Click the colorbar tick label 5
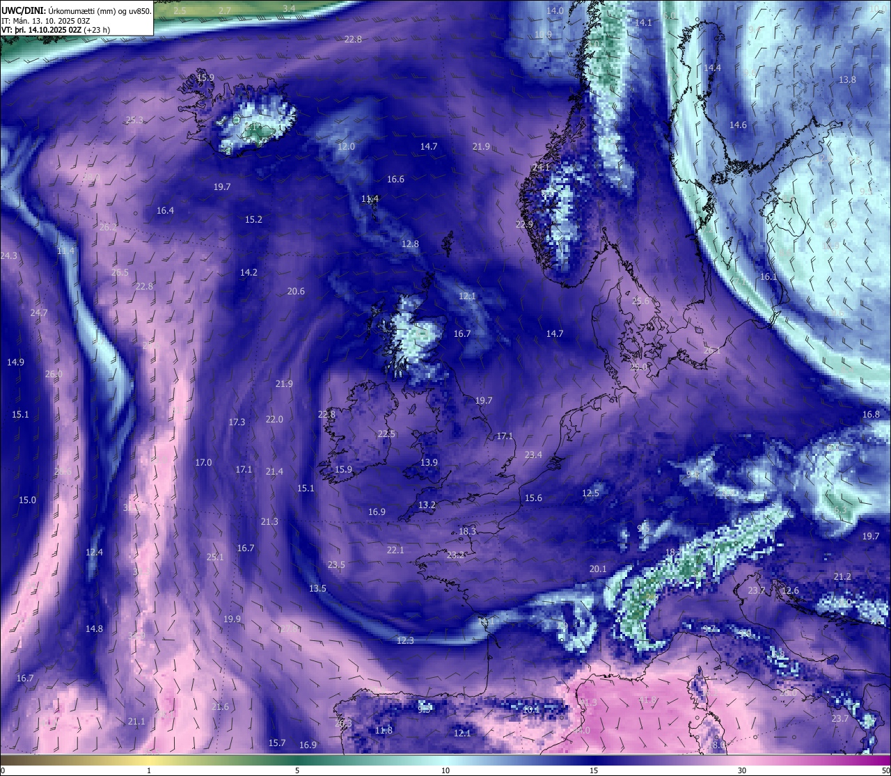The height and width of the screenshot is (776, 891). [297, 770]
